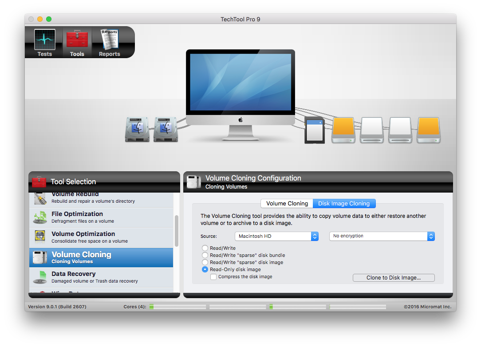
Task: Open the No encryption dropdown
Action: [x=382, y=236]
